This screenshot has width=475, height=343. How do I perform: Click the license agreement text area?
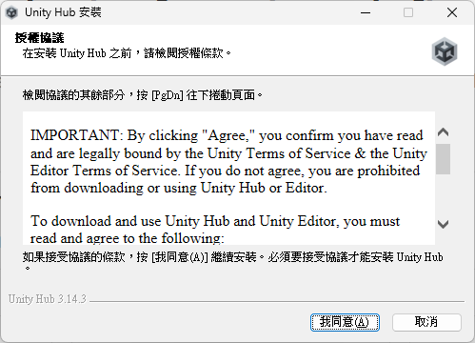tap(228, 178)
